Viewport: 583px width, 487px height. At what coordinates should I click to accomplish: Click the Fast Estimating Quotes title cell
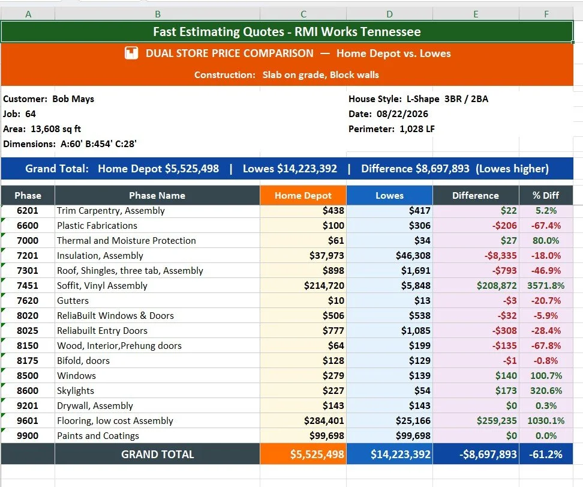click(x=287, y=32)
